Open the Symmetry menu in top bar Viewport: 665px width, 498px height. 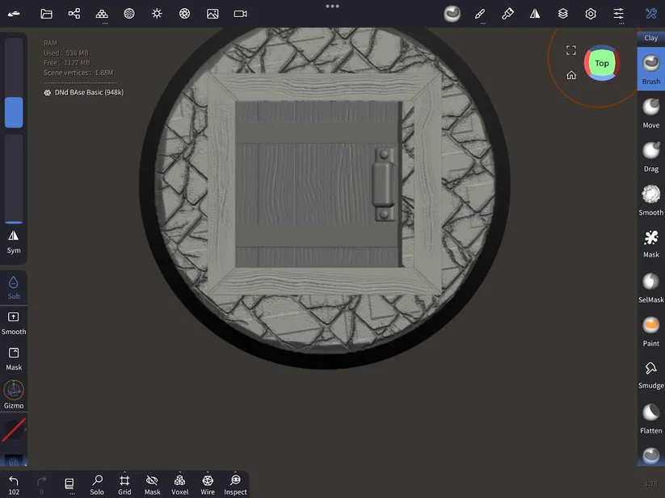[535, 14]
